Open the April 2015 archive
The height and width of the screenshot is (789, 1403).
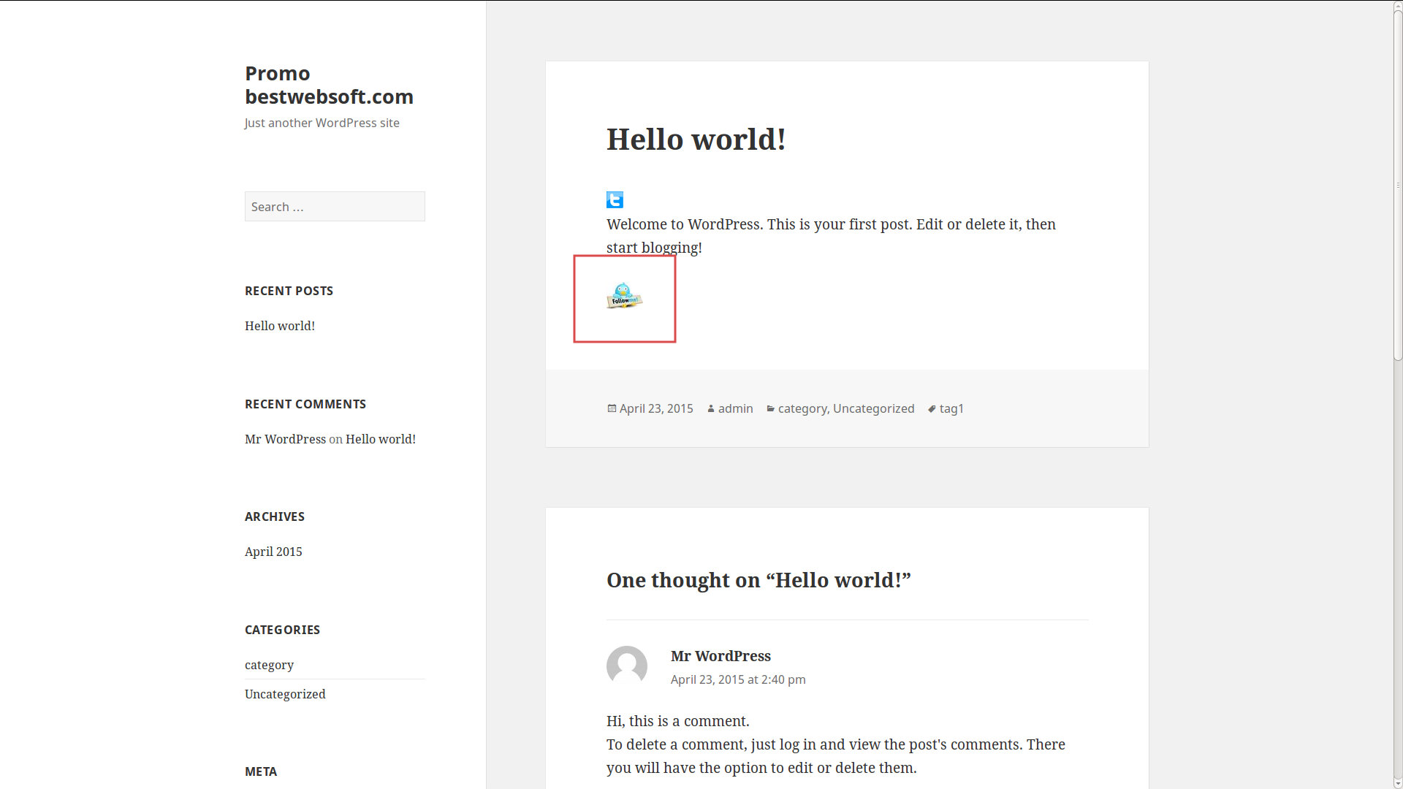click(273, 552)
